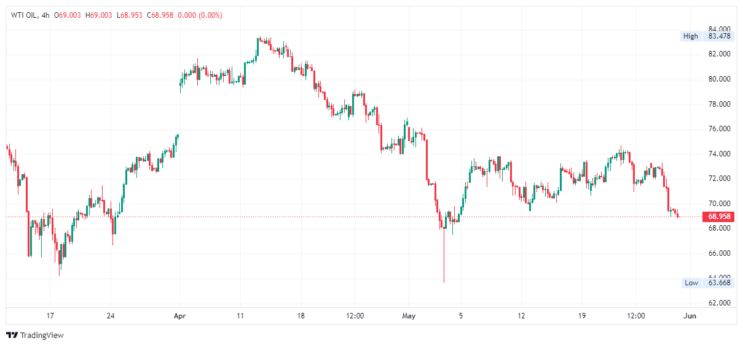Click the 63.668 low price tag
This screenshot has height=346, width=743.
719,283
